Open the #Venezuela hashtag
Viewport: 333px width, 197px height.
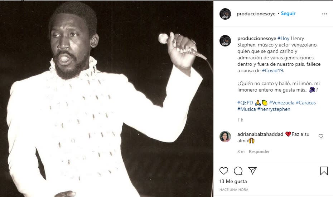[281, 103]
